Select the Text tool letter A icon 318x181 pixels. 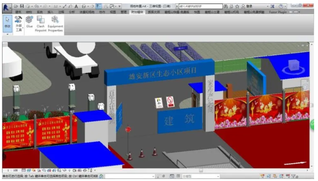[76, 6]
